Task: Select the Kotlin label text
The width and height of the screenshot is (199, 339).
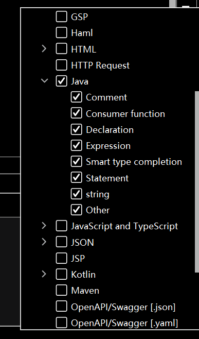Action: pyautogui.click(x=83, y=275)
